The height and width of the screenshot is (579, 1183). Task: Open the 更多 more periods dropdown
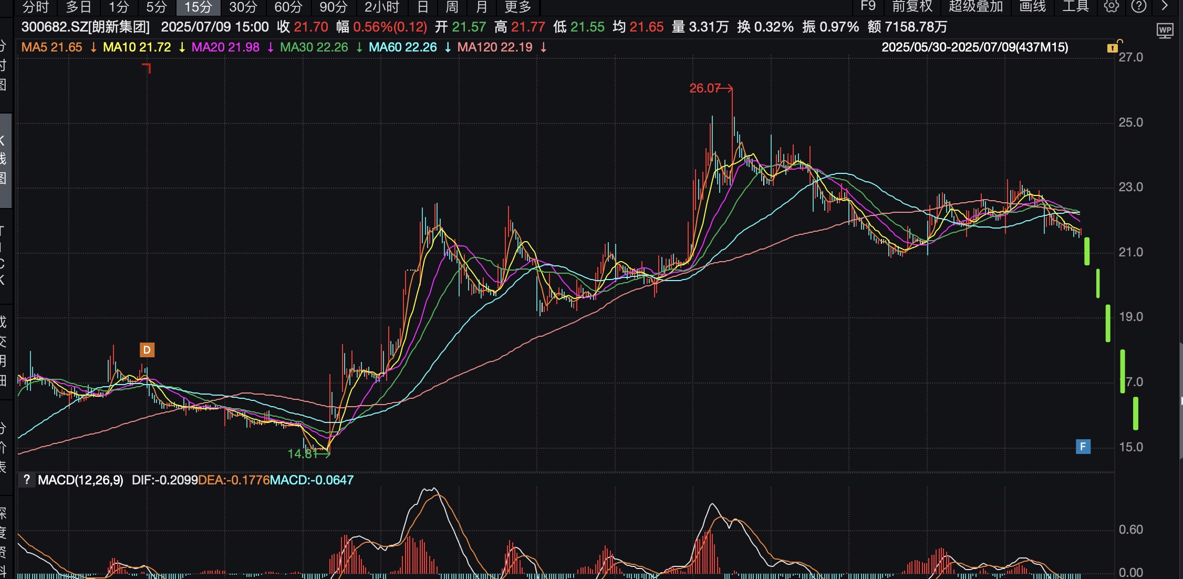click(x=518, y=7)
